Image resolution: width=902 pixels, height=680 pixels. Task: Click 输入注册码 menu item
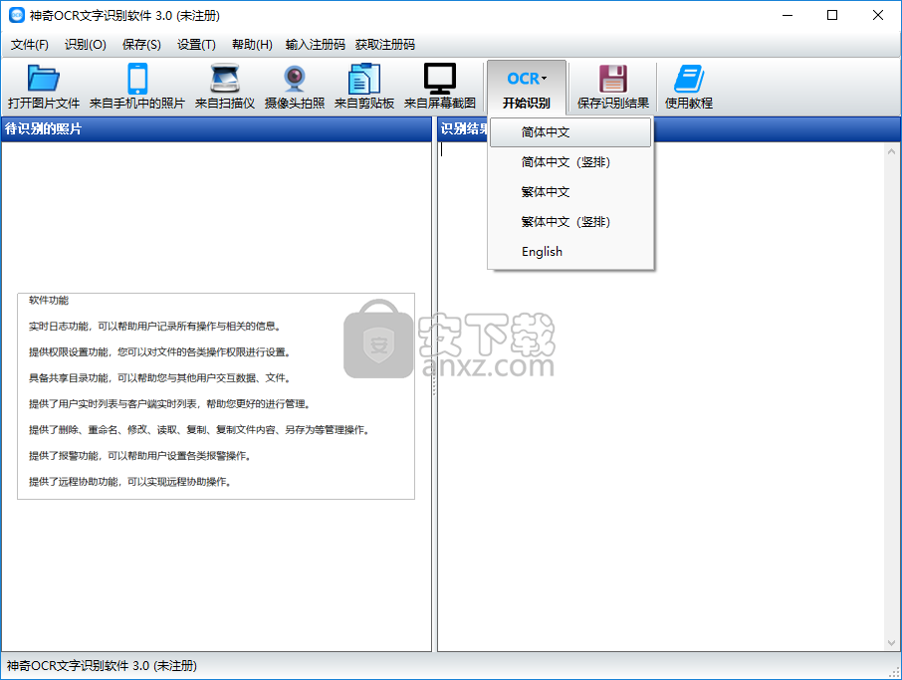pos(316,45)
